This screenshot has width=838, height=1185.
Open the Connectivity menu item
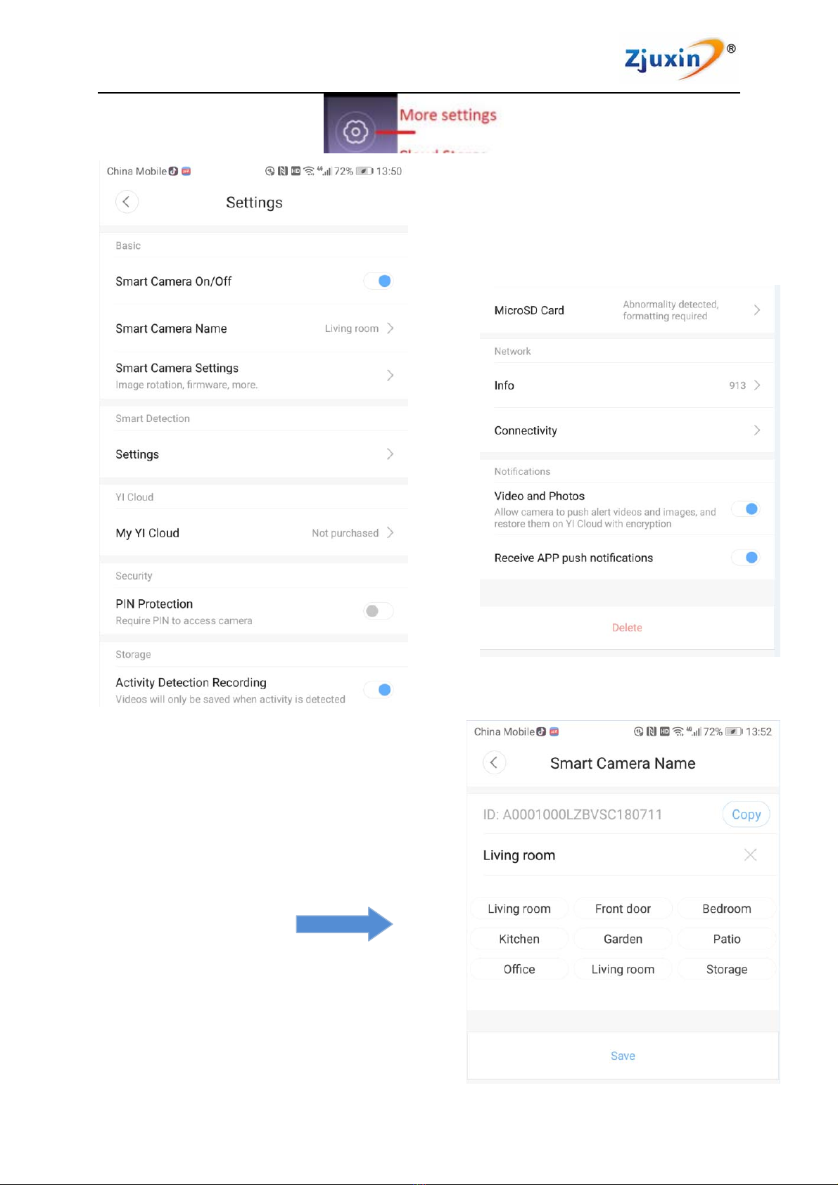[627, 430]
